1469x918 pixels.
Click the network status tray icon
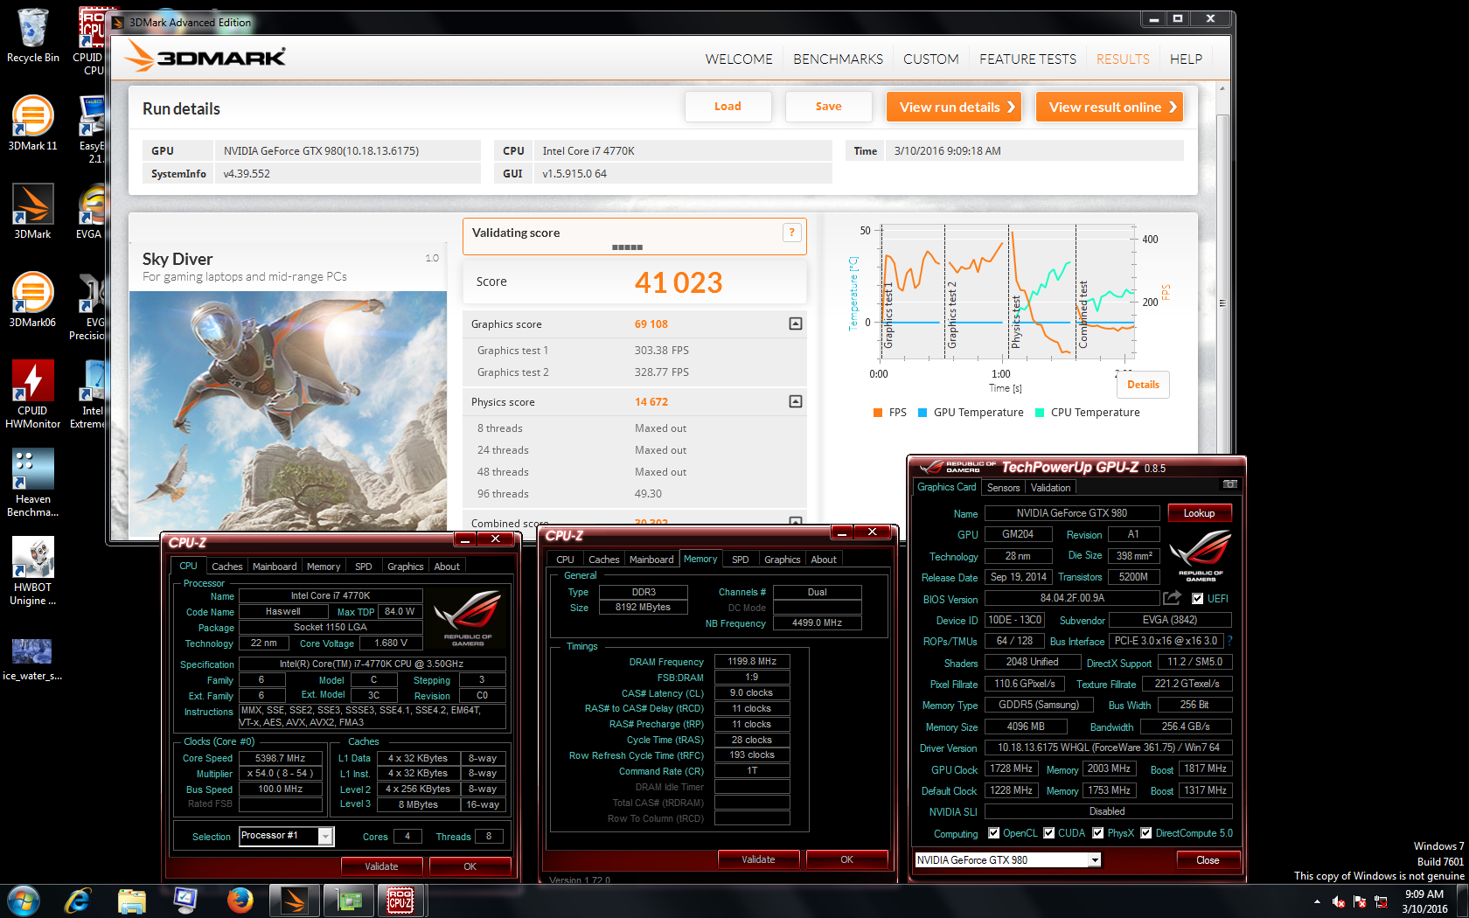pos(1382,901)
